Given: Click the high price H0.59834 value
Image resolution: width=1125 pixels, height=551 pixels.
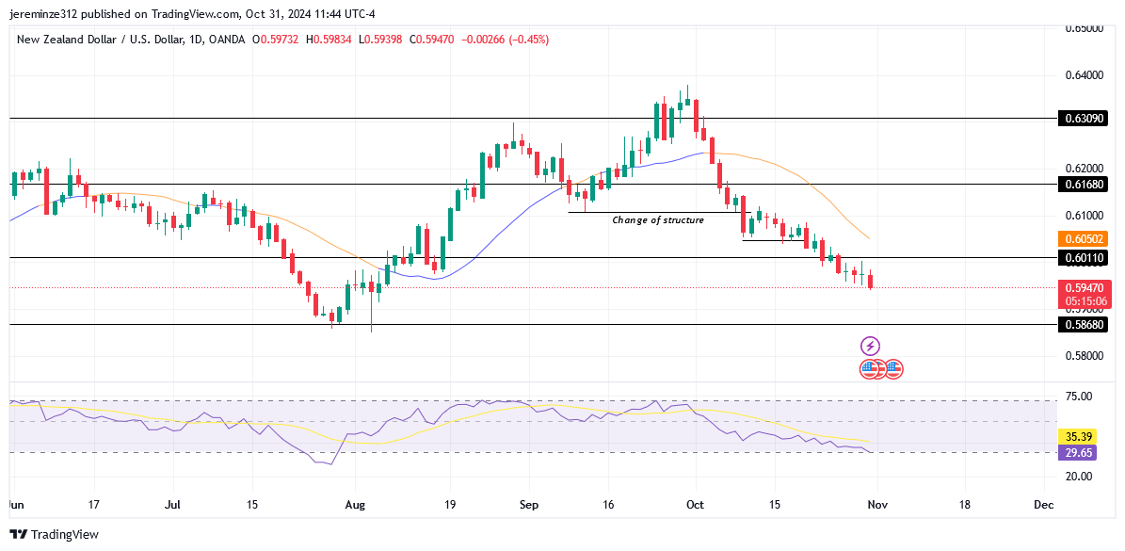Looking at the screenshot, I should point(329,41).
